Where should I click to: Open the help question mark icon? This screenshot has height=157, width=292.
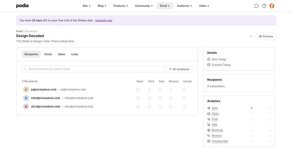tap(264, 6)
